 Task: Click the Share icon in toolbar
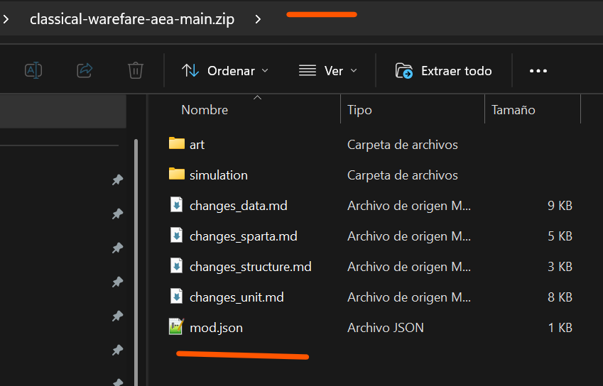tap(85, 70)
